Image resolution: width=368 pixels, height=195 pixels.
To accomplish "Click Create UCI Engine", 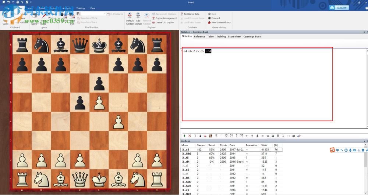I will 163,22.
